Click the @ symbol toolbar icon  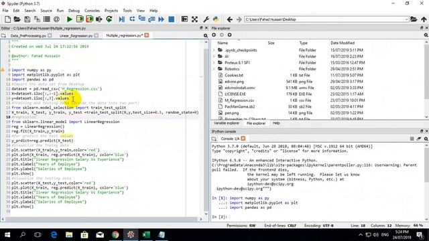tap(56, 19)
